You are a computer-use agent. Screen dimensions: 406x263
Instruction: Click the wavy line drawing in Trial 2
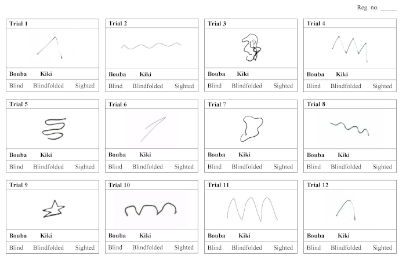click(151, 45)
